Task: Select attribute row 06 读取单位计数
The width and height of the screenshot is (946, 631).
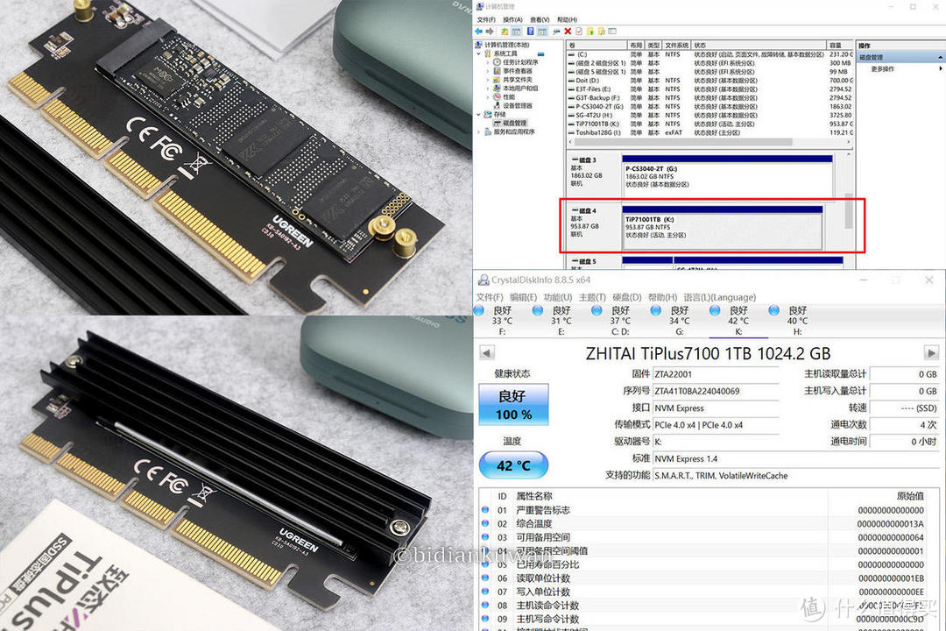Action: (x=710, y=578)
